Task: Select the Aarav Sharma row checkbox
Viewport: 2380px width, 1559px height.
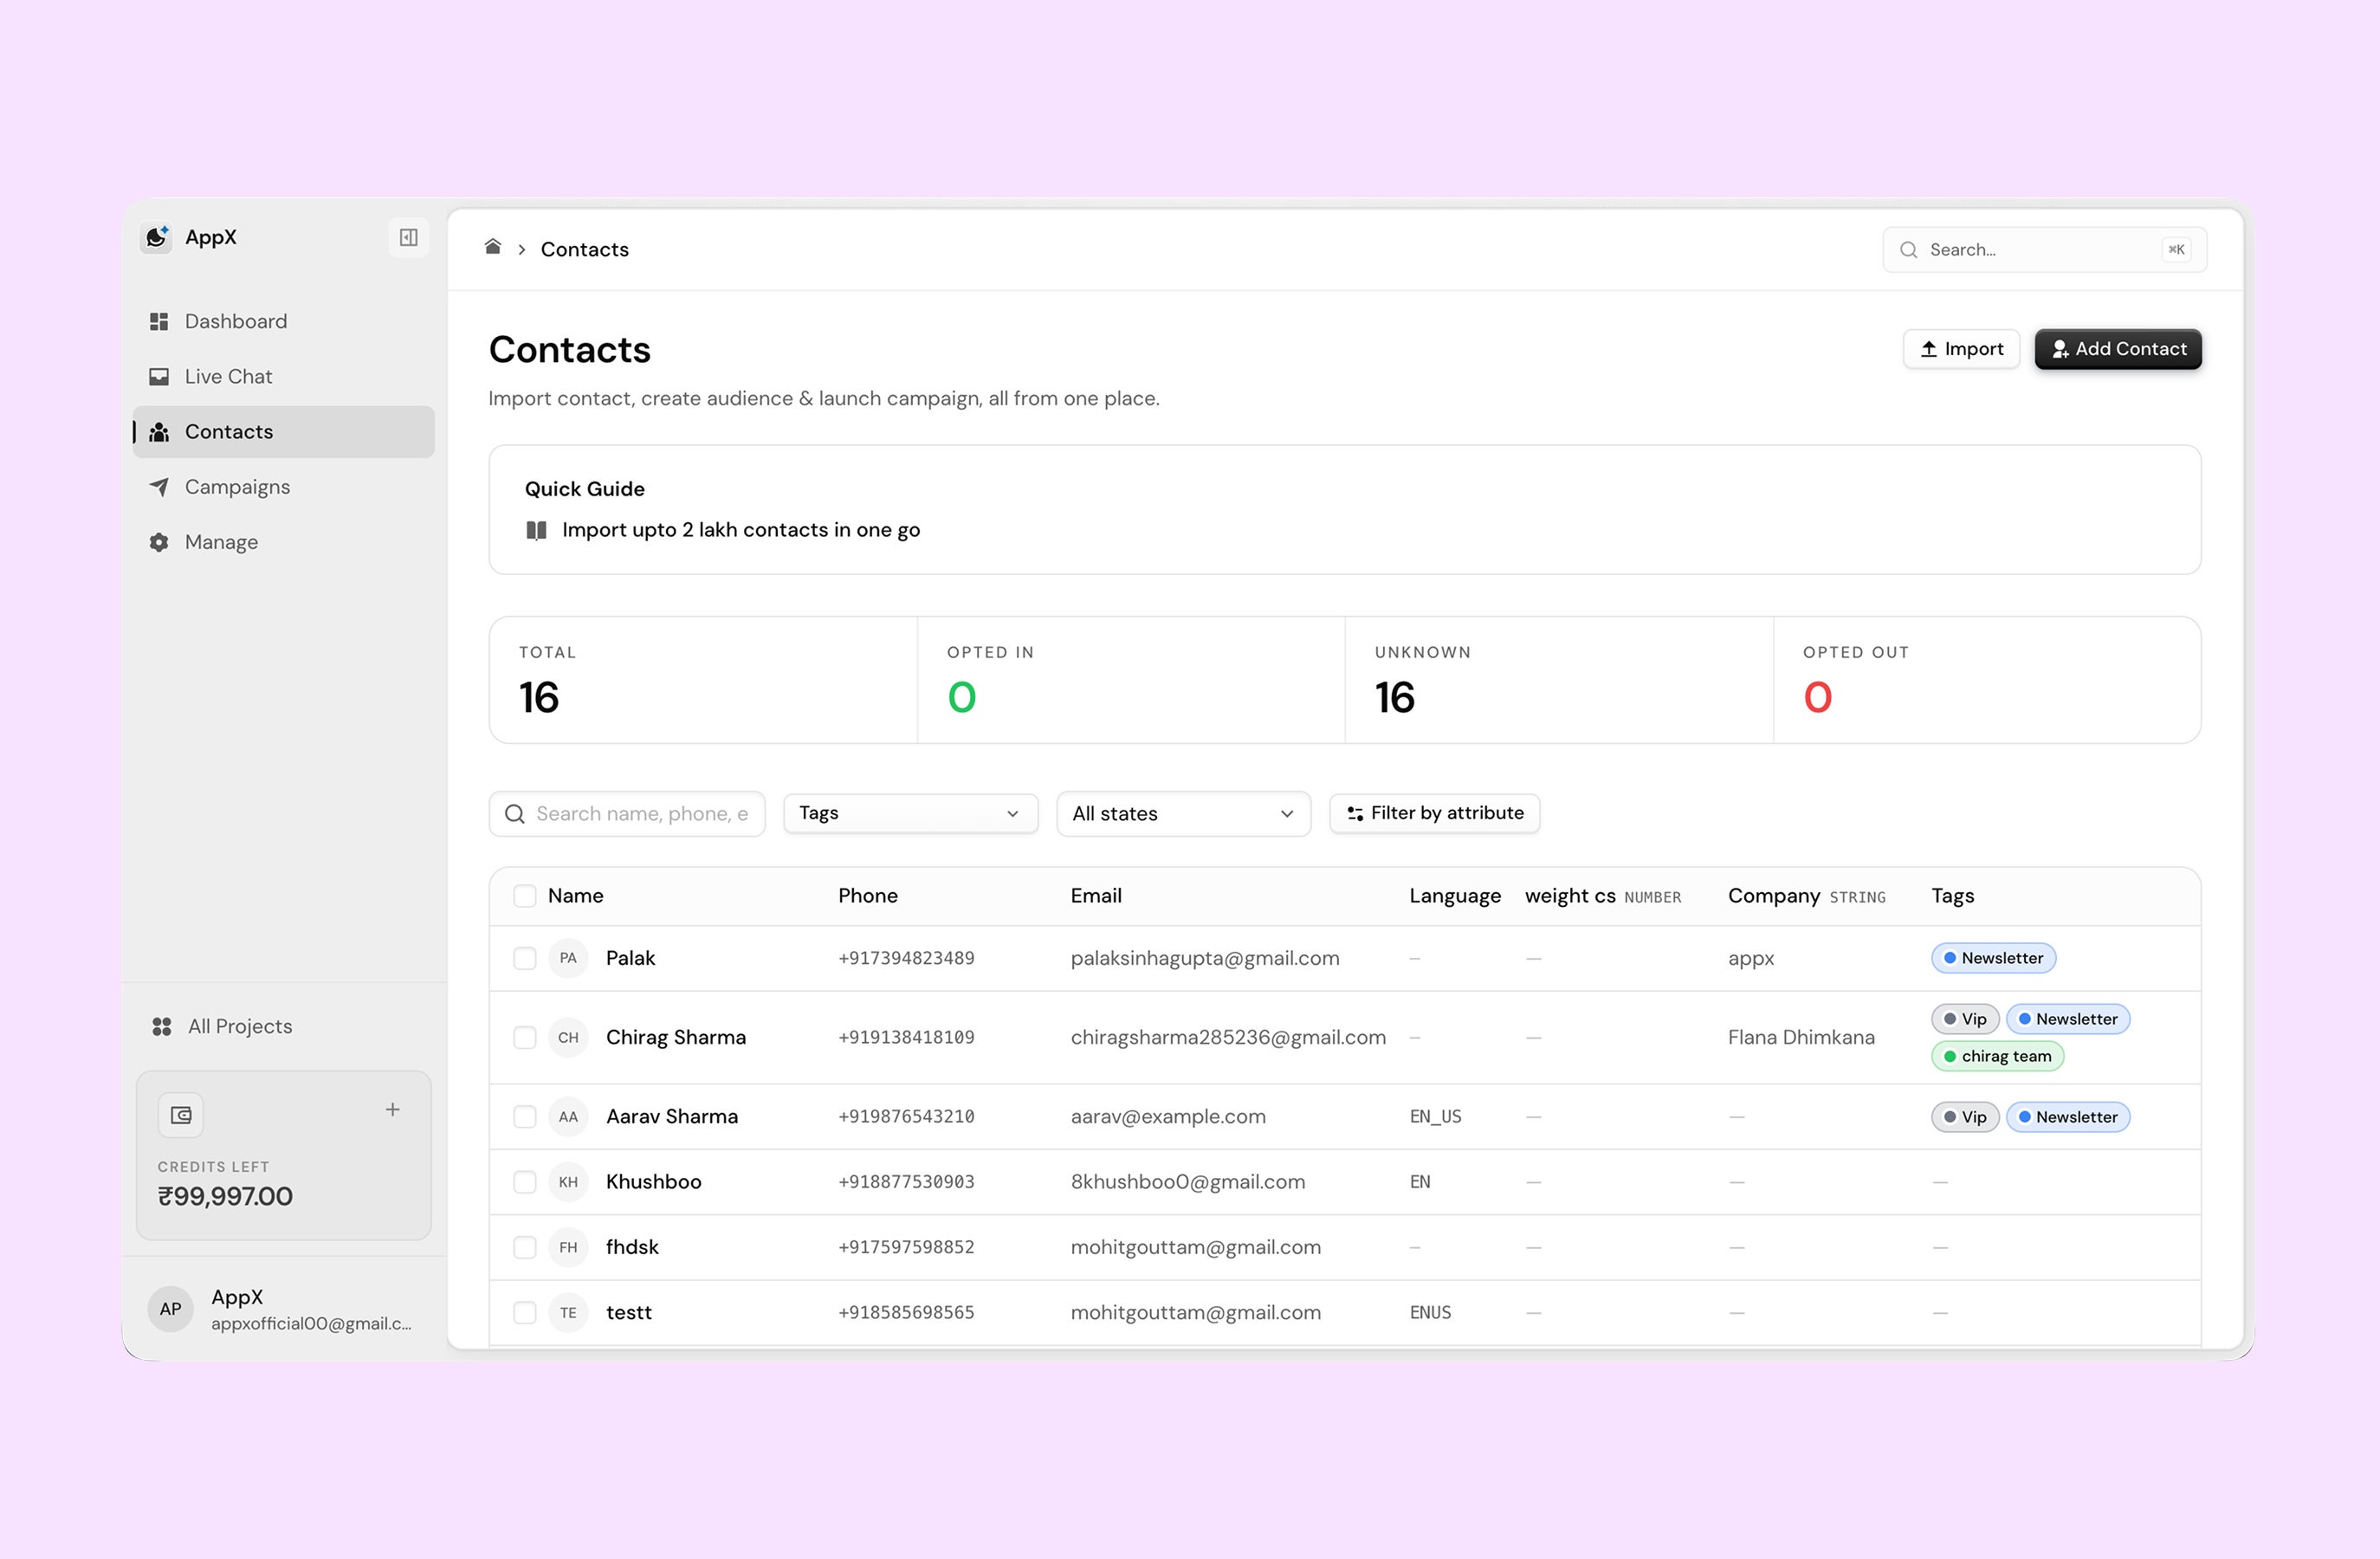Action: (525, 1116)
